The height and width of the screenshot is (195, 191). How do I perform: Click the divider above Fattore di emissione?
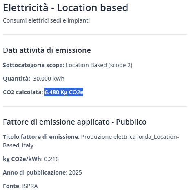pyautogui.click(x=95, y=106)
